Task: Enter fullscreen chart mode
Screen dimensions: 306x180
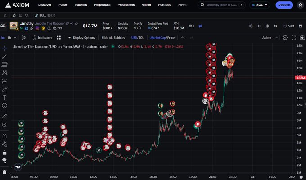Action: point(294,38)
